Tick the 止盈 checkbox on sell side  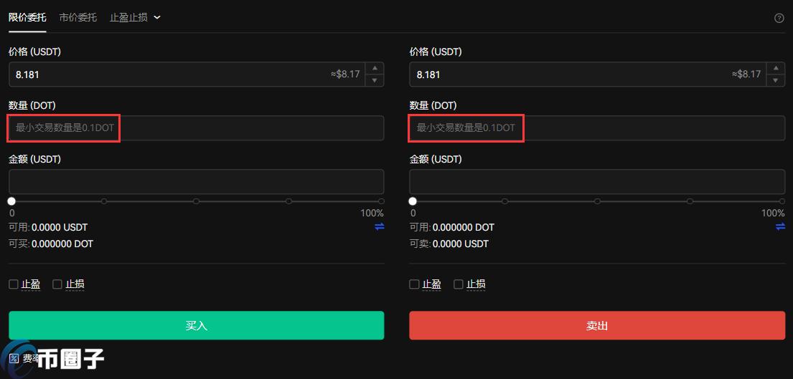[x=414, y=284]
